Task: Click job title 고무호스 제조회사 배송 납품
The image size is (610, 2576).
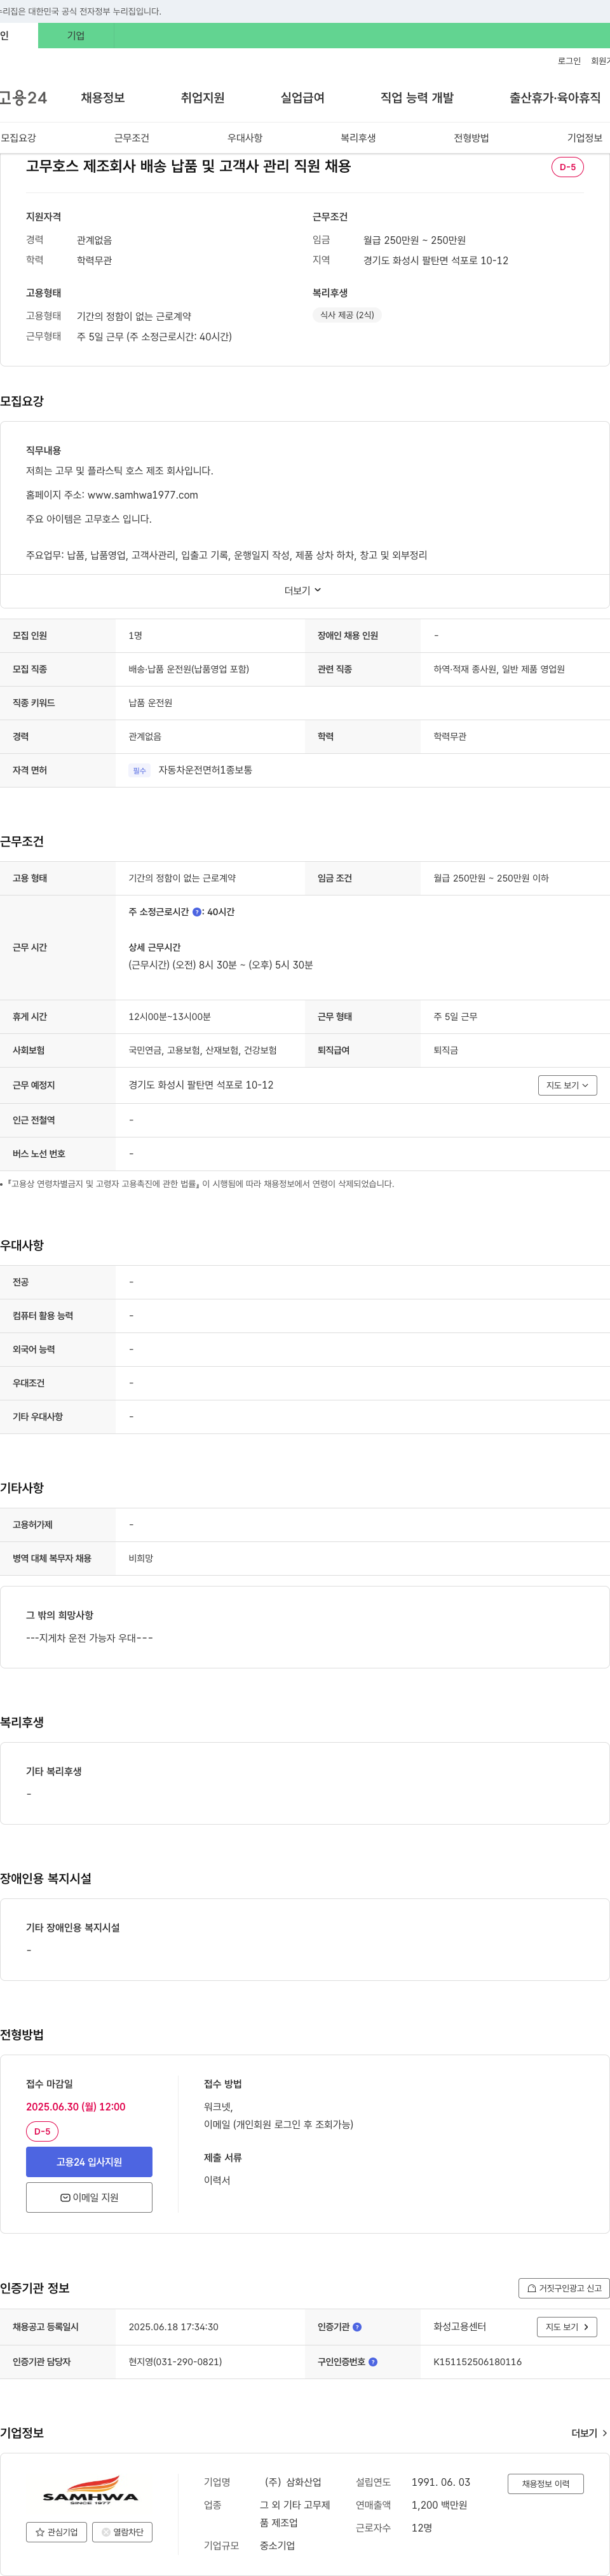Action: (x=188, y=166)
